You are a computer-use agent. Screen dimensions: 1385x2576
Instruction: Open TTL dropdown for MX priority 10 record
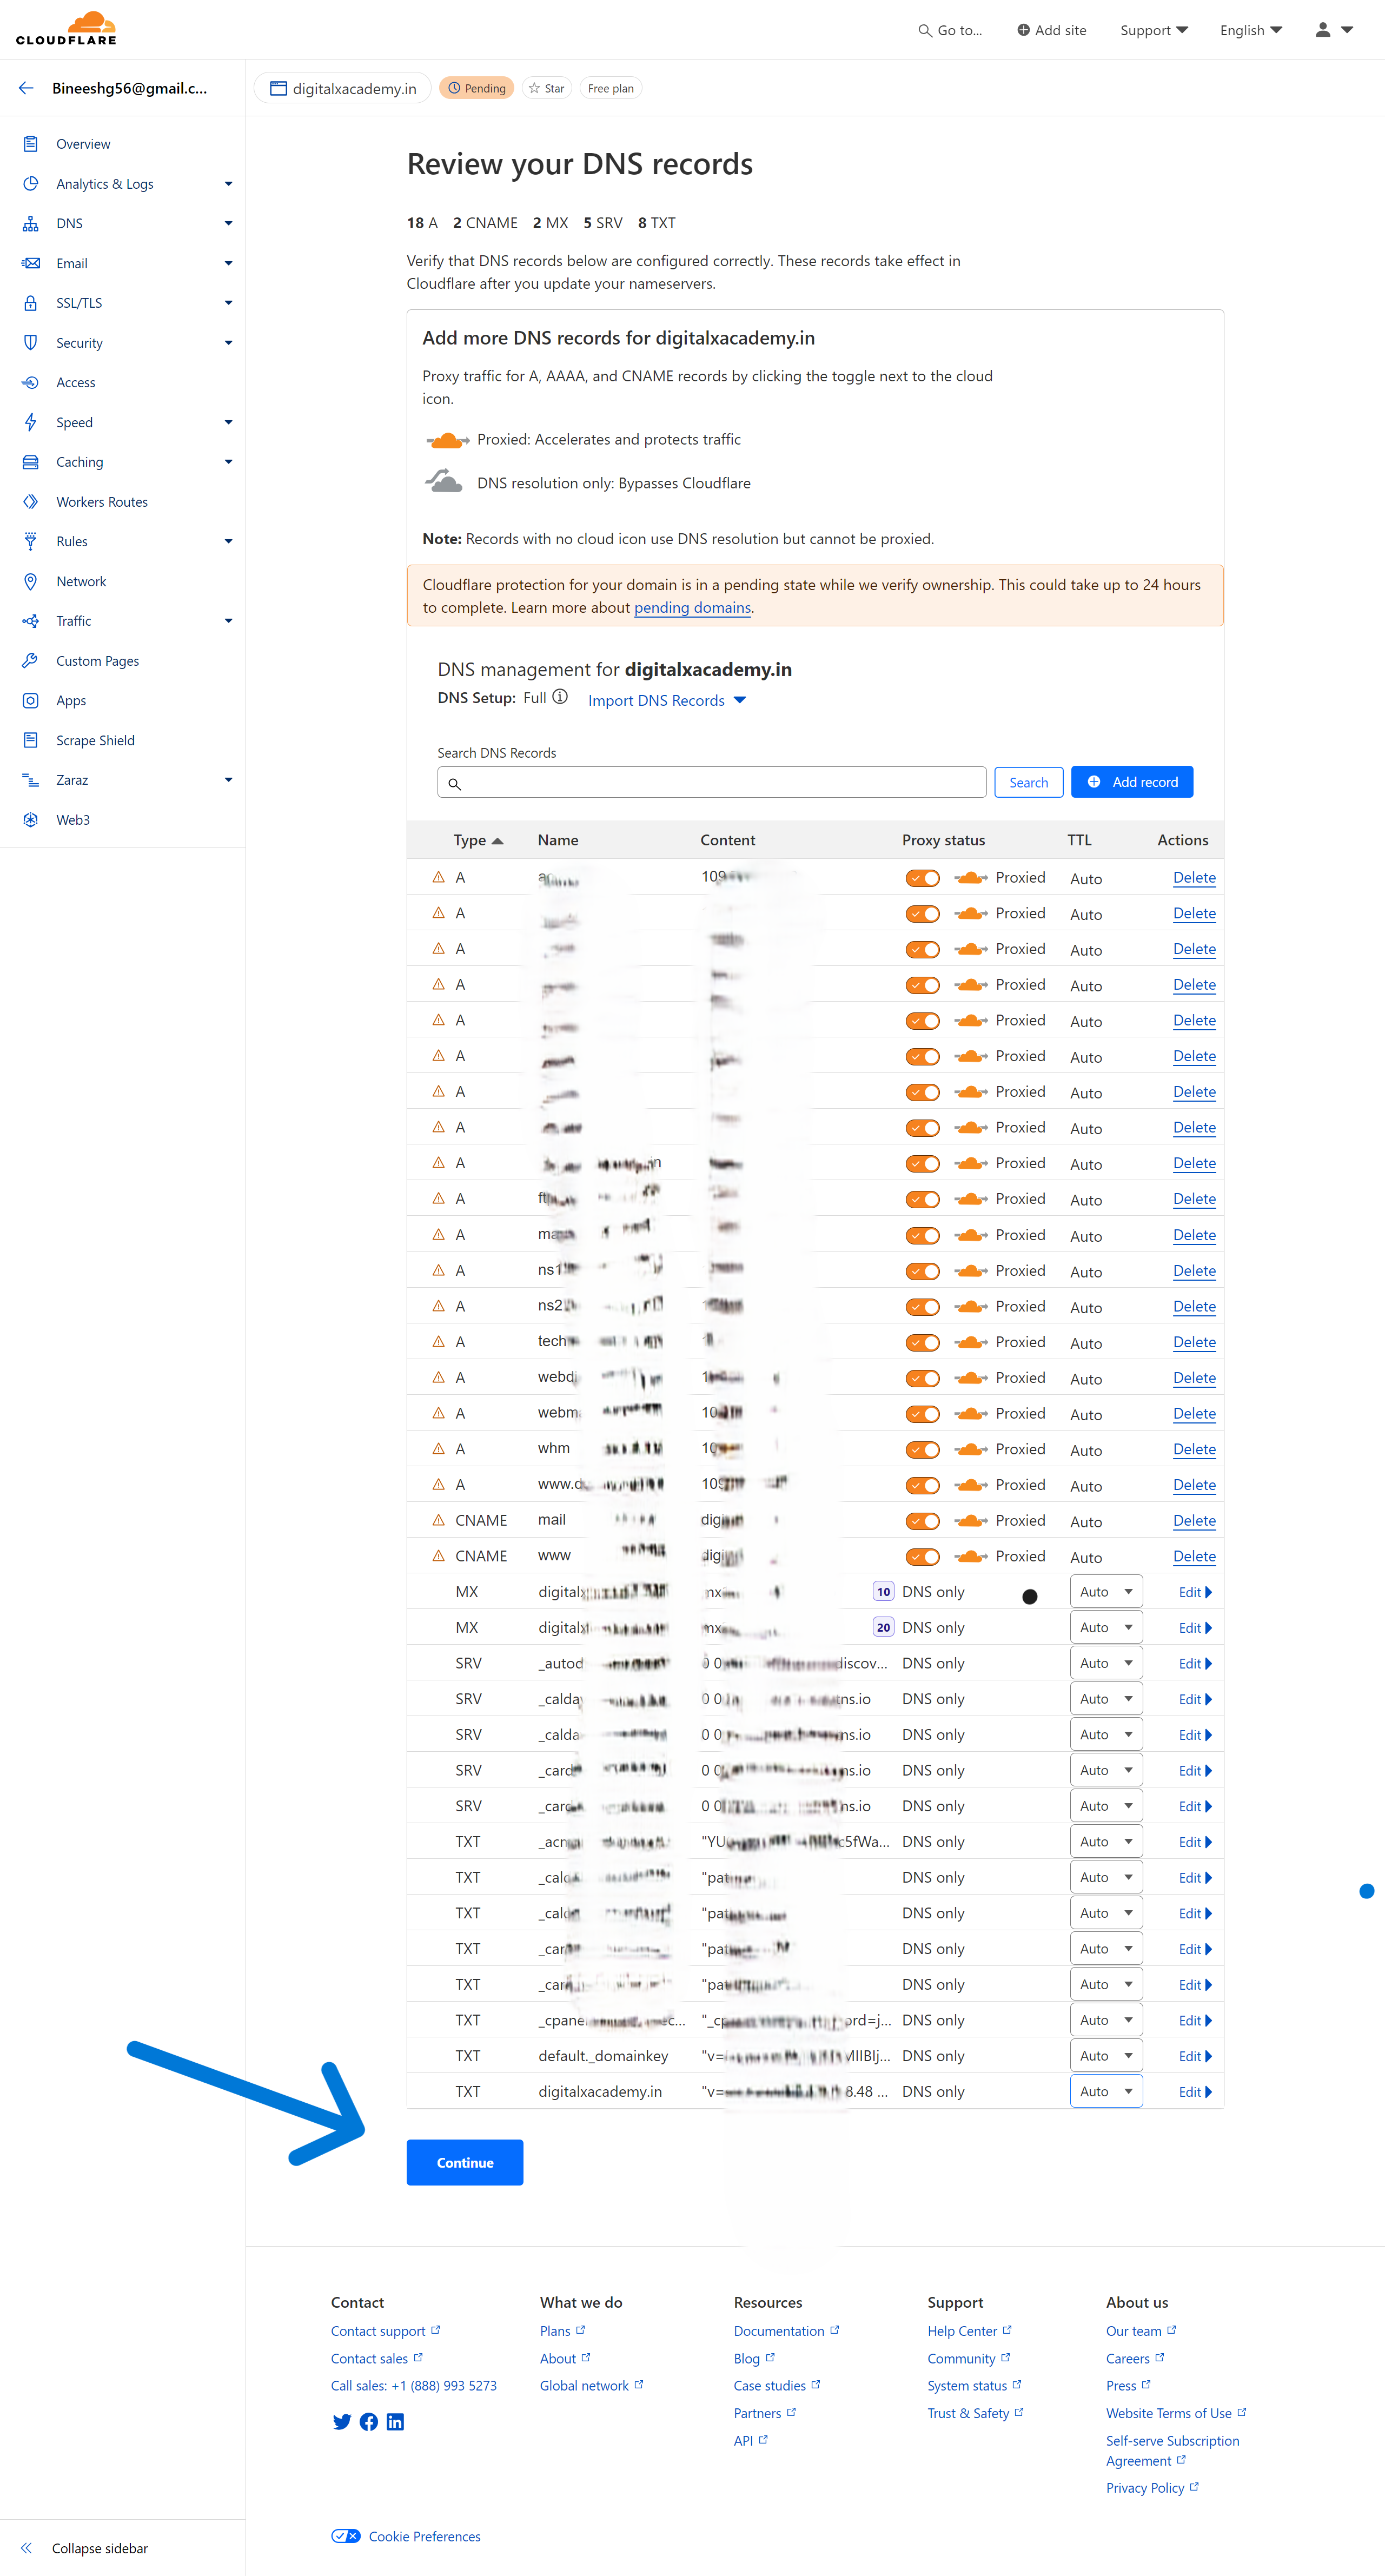coord(1106,1592)
